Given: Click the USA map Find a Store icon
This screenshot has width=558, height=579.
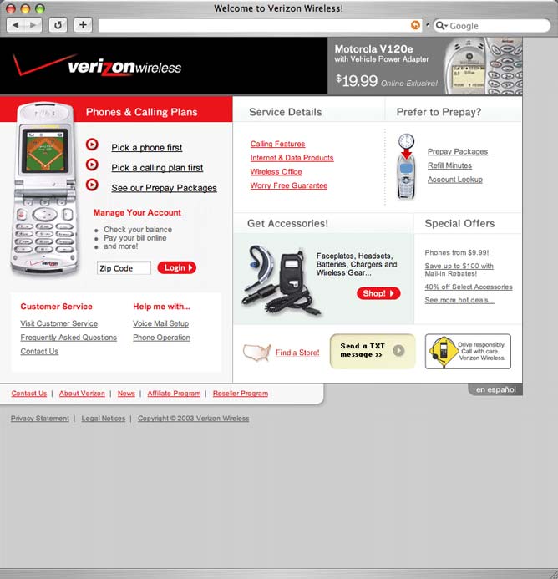Looking at the screenshot, I should (x=257, y=353).
